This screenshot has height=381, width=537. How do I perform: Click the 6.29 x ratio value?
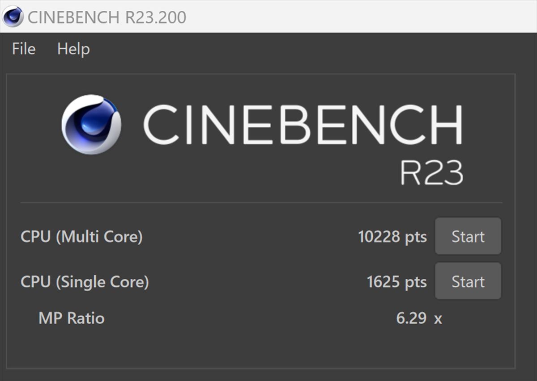point(419,318)
